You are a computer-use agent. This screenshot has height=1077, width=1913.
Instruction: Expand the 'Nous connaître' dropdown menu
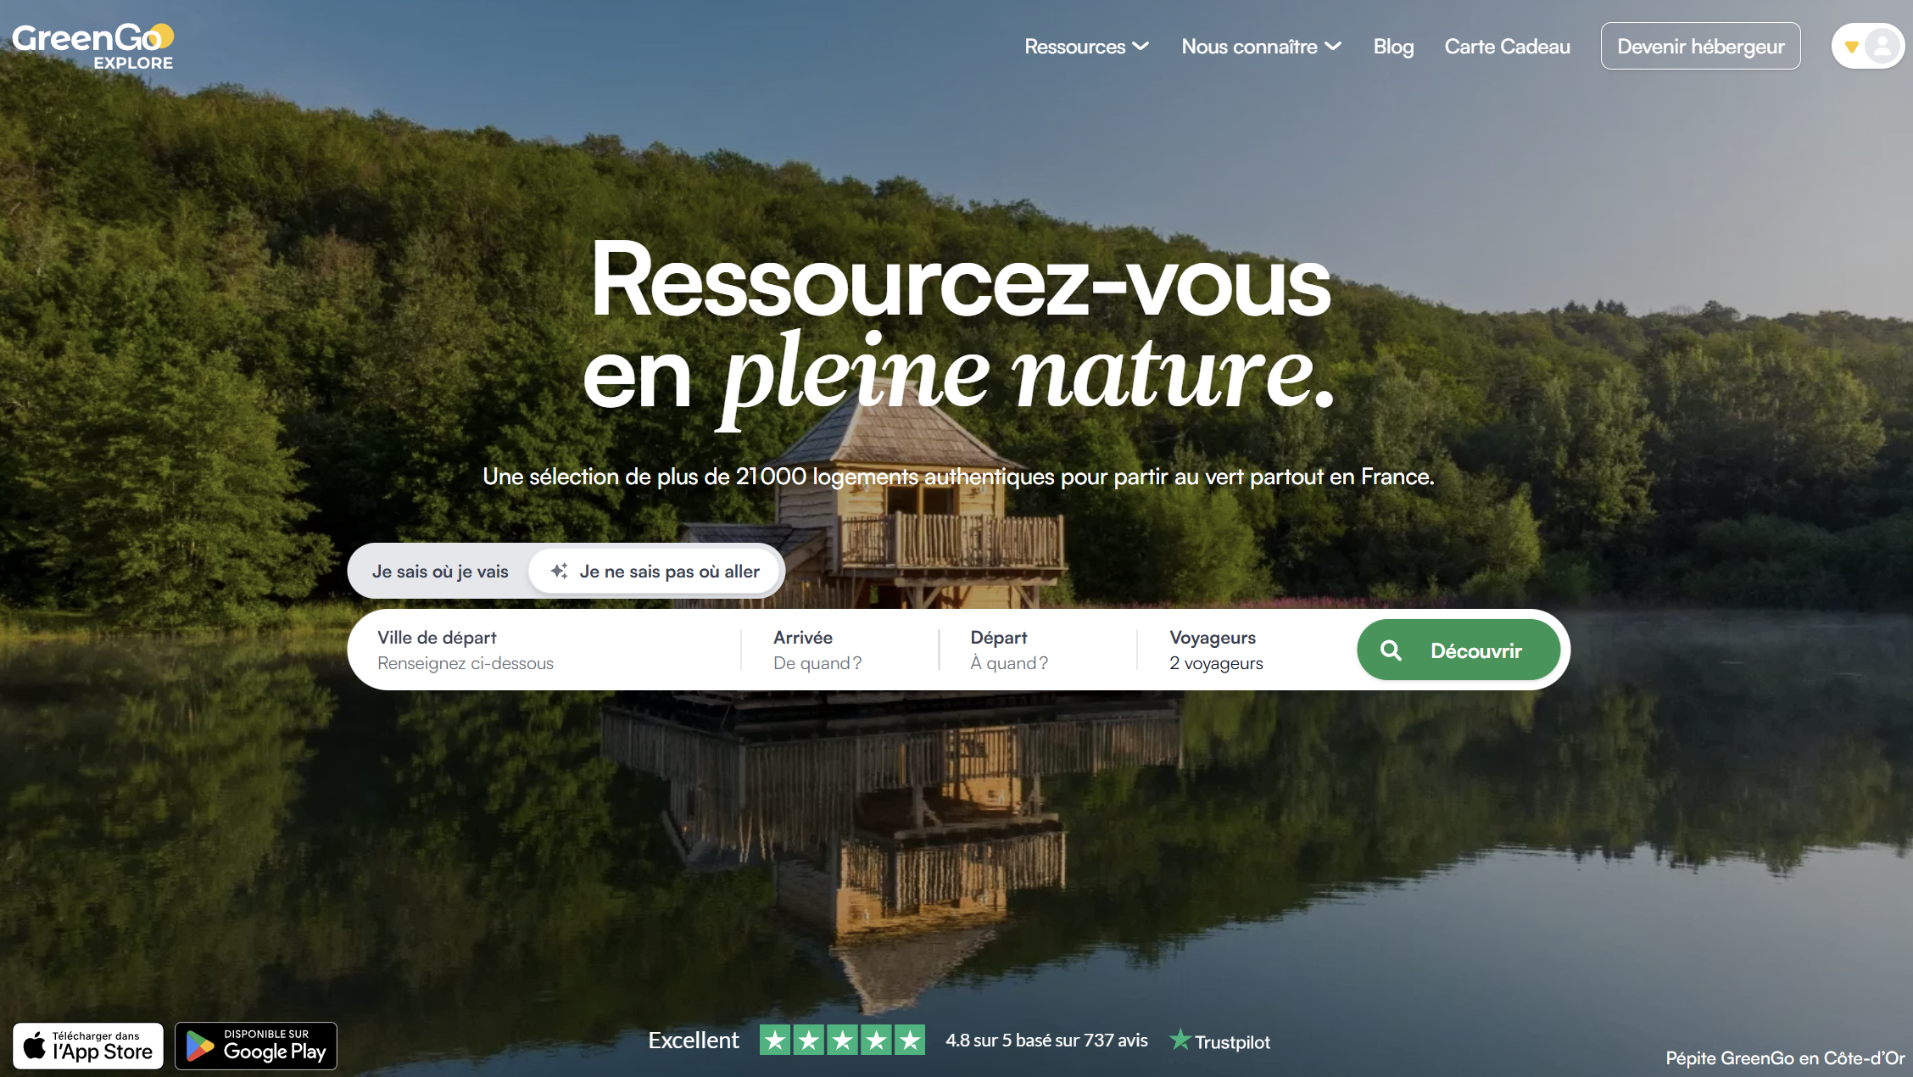[1261, 47]
